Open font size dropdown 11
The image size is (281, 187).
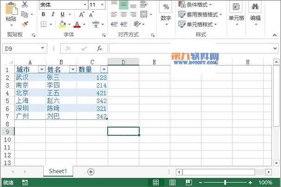click(x=102, y=5)
